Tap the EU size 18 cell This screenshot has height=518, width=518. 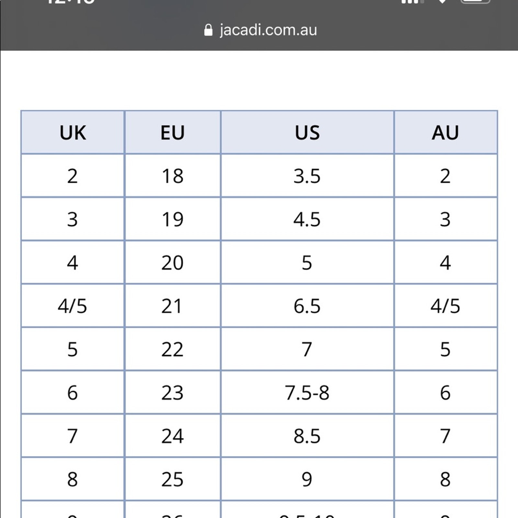click(173, 176)
